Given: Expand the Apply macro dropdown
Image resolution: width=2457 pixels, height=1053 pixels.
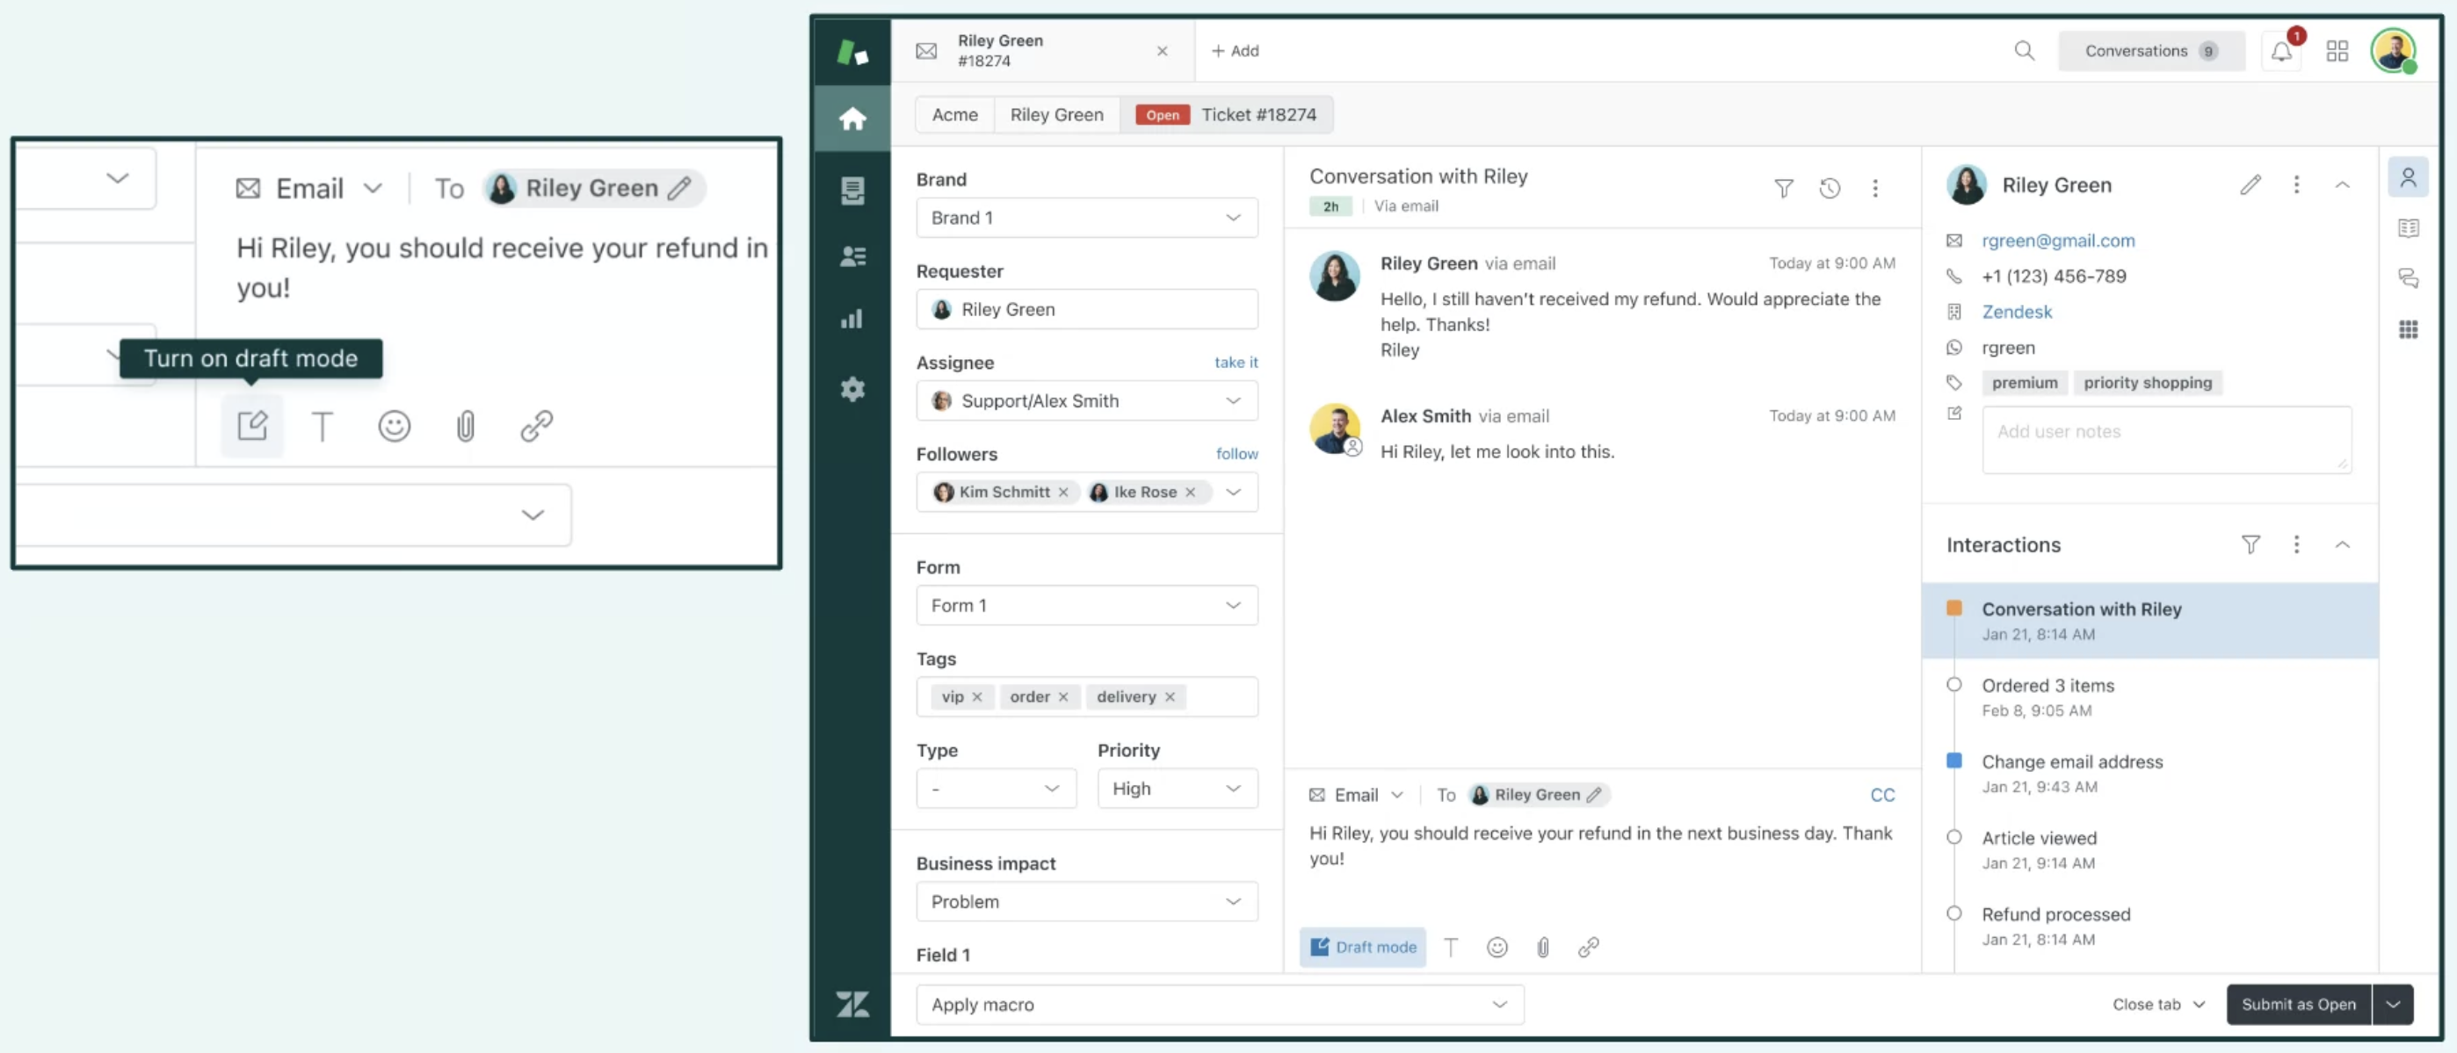Looking at the screenshot, I should tap(1219, 1005).
